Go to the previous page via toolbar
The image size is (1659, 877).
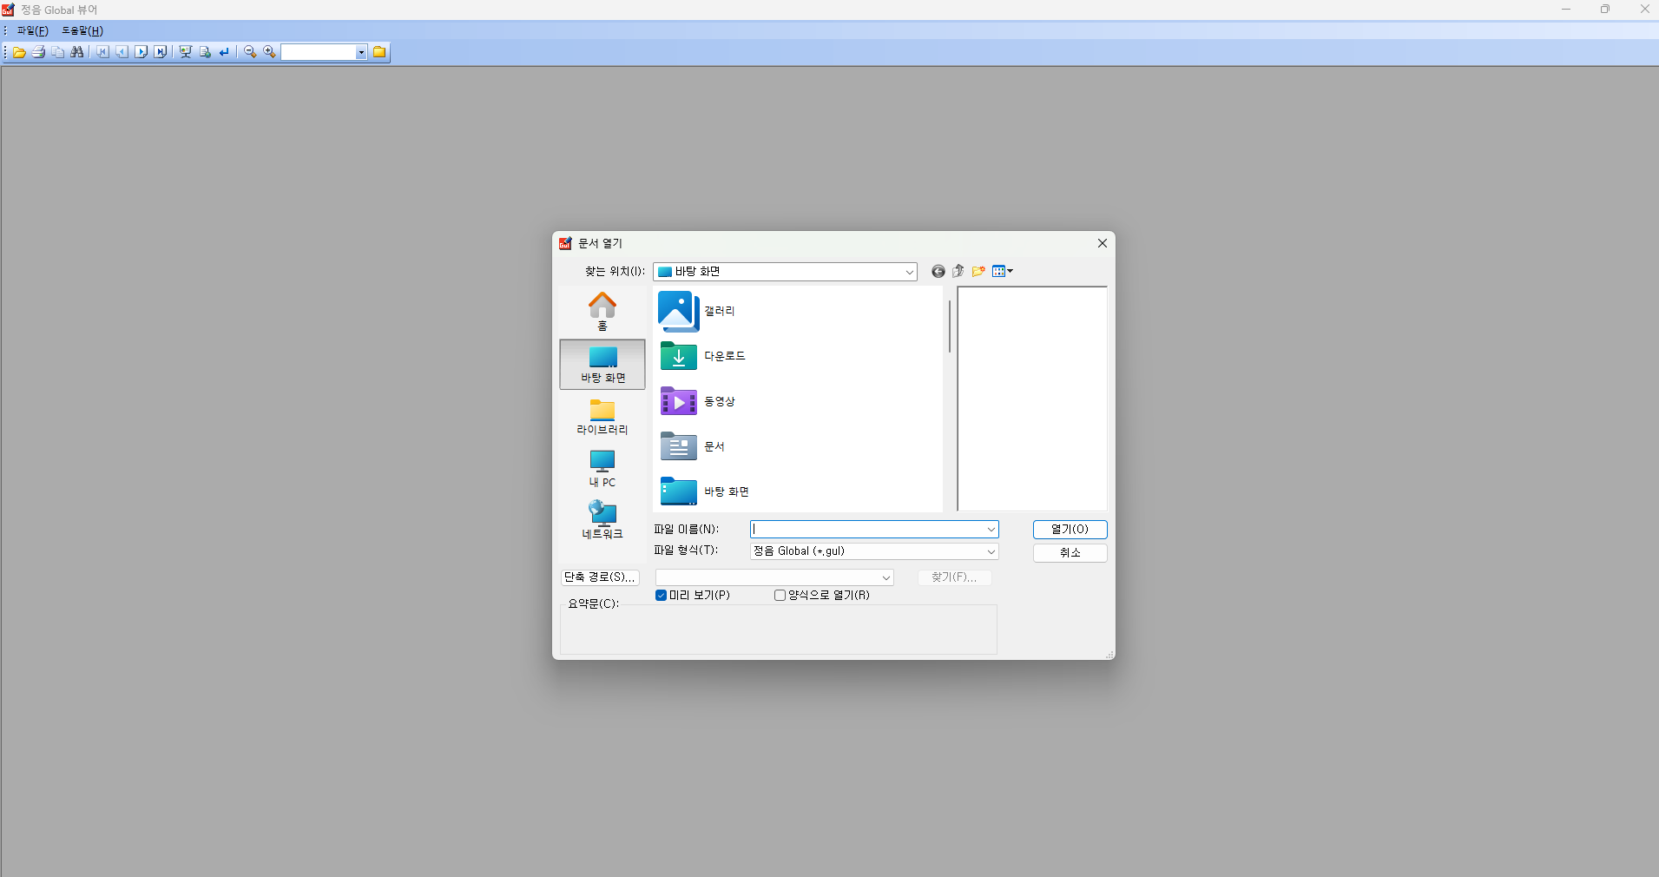point(122,52)
